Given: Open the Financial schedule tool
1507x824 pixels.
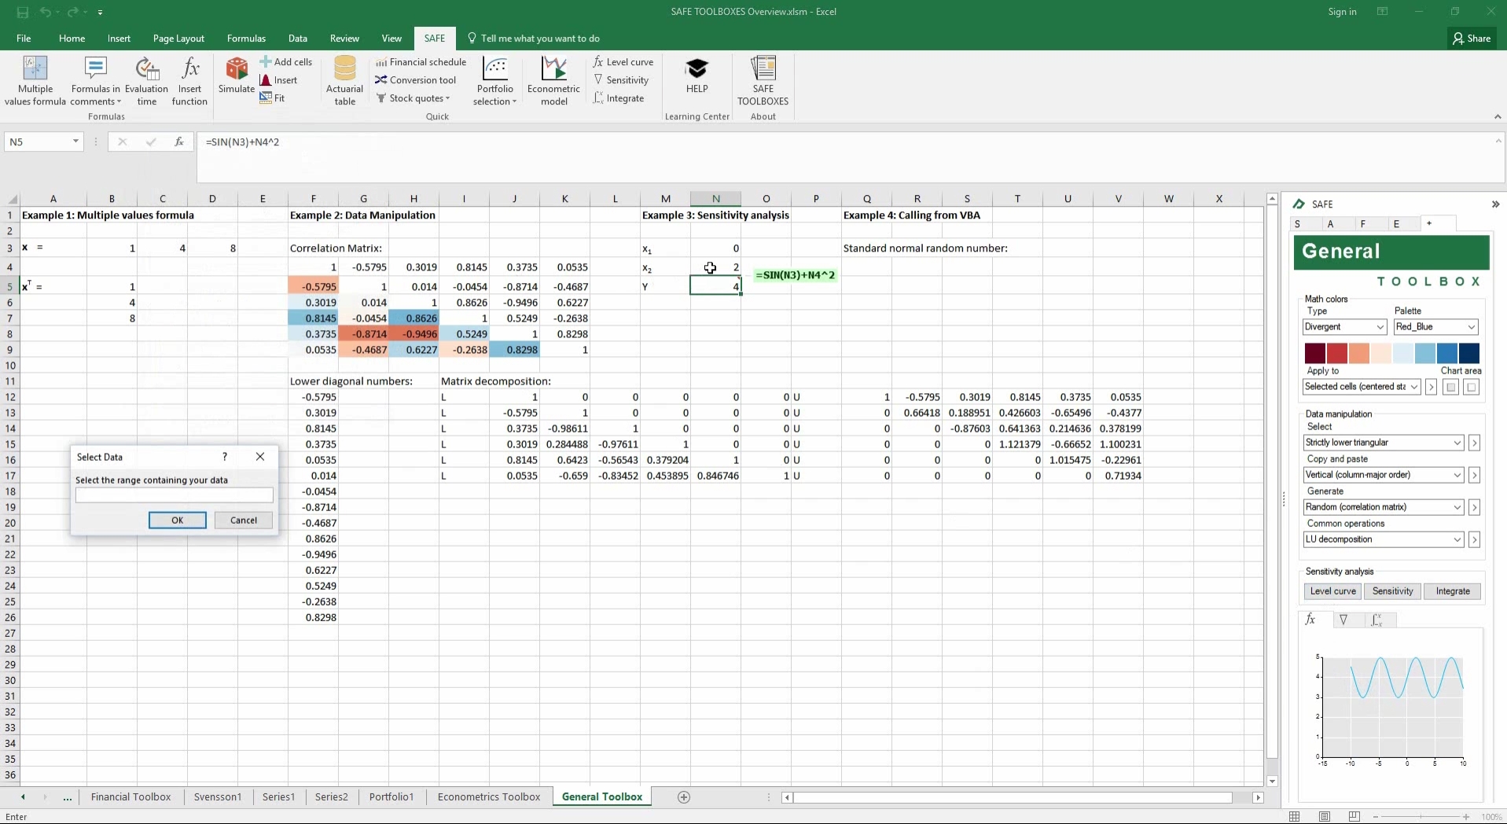Looking at the screenshot, I should (421, 62).
